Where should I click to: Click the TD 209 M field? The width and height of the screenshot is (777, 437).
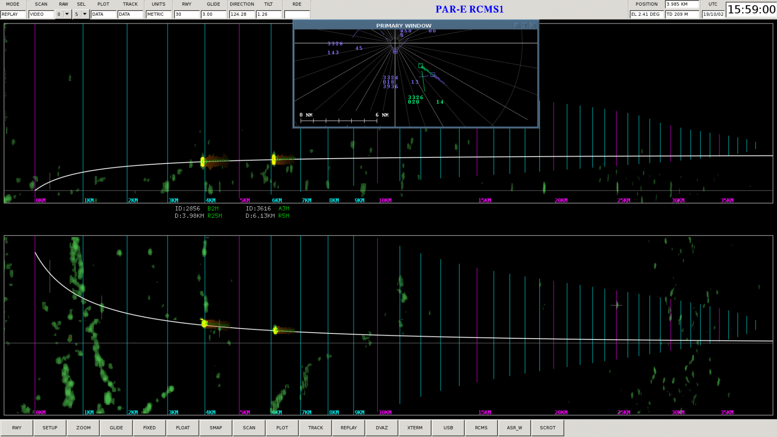pos(682,14)
